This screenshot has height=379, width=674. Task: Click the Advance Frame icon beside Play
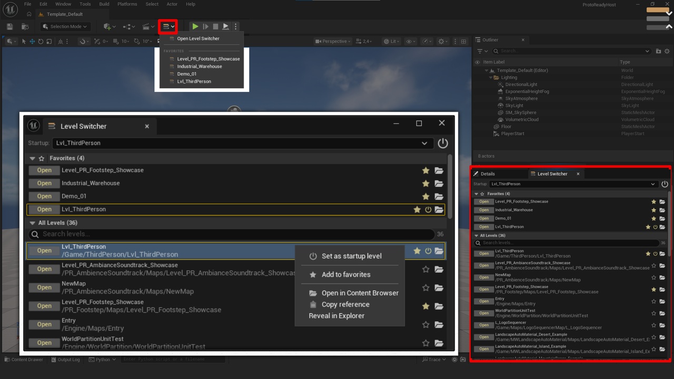(x=205, y=26)
